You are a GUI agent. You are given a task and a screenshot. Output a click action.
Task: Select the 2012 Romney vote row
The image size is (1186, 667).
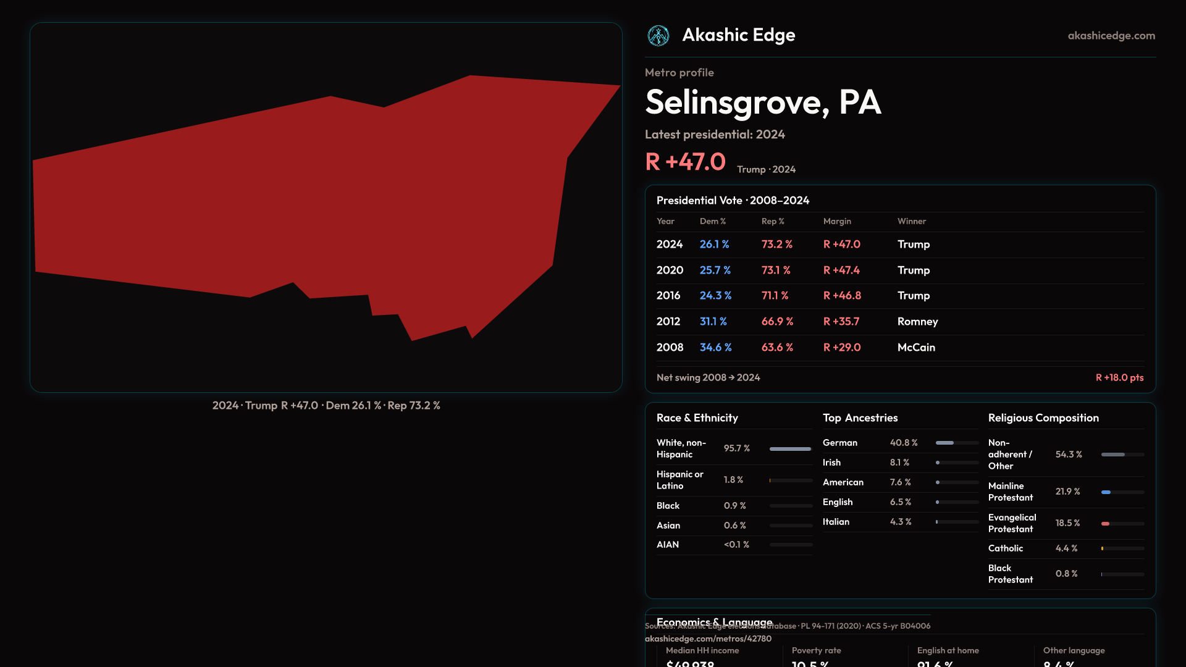coord(899,322)
